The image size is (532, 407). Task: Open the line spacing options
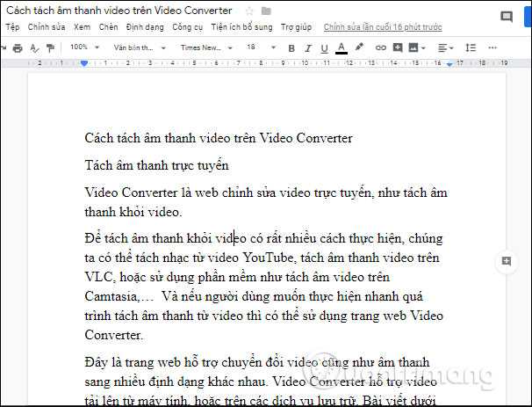[471, 47]
